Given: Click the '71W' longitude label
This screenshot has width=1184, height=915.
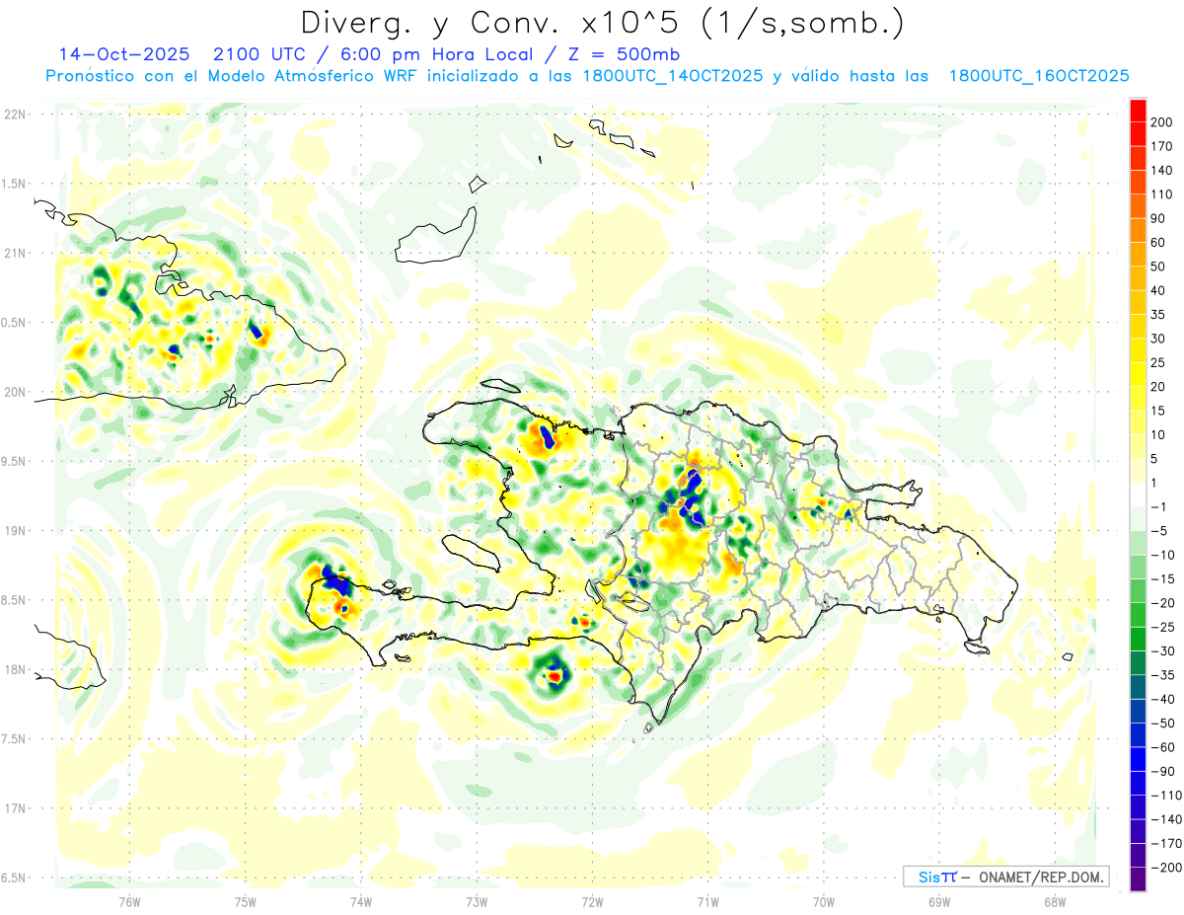Looking at the screenshot, I should coord(707,902).
